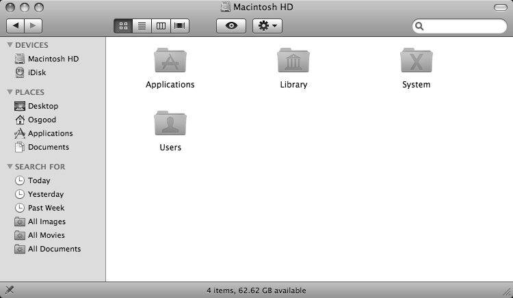Select the Library folder icon
The height and width of the screenshot is (298, 513).
293,60
